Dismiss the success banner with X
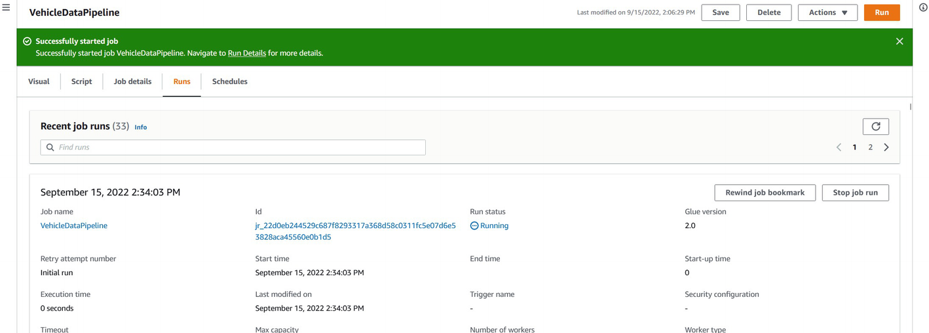This screenshot has height=333, width=929. coord(899,41)
